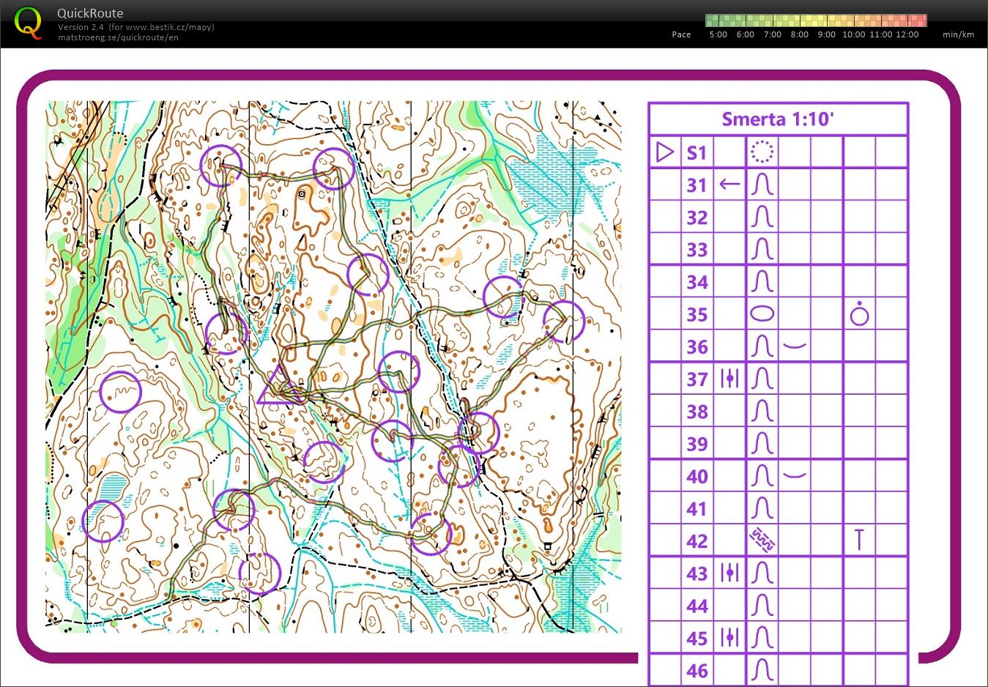
Task: Click the dotted circle symbol in the S1 row
Action: coord(762,152)
